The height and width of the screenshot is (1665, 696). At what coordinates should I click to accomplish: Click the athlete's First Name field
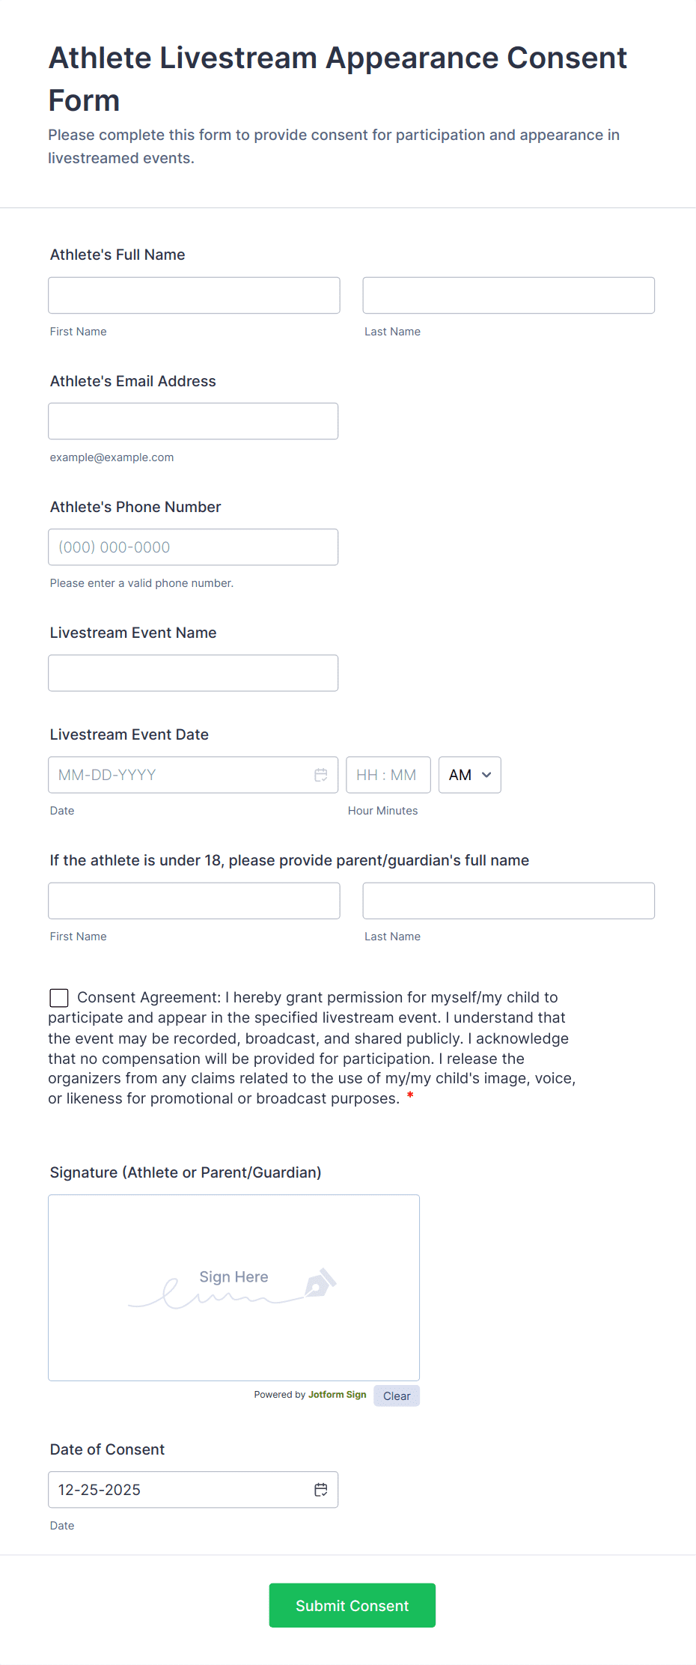click(194, 295)
